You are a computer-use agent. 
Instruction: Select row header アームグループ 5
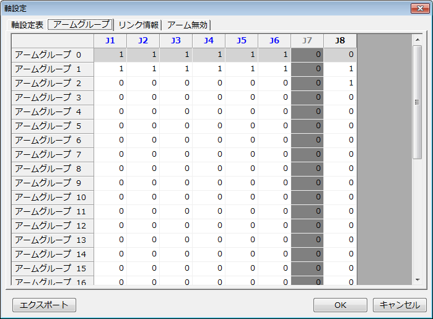pyautogui.click(x=53, y=126)
